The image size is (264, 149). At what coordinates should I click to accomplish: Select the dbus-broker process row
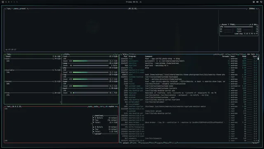(189, 123)
